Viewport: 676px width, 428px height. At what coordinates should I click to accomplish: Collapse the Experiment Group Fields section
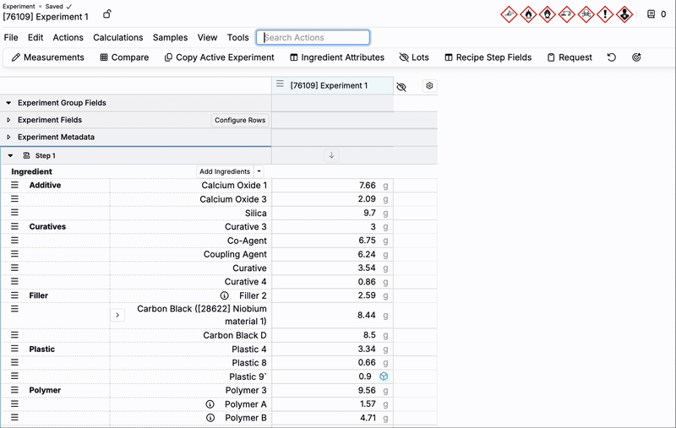point(8,103)
